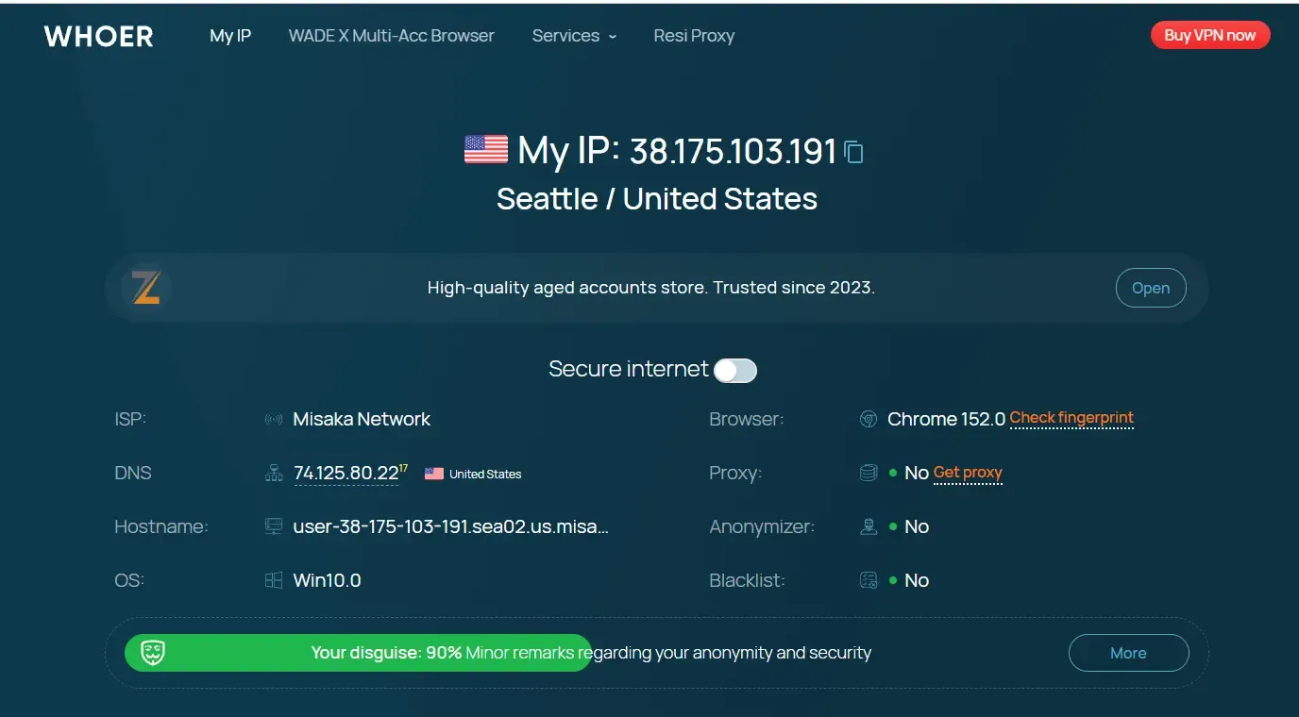Click the Proxy No status

click(x=917, y=473)
